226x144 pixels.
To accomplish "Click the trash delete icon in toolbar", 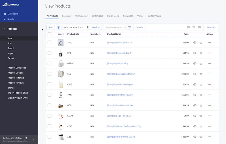I will coord(58,27).
